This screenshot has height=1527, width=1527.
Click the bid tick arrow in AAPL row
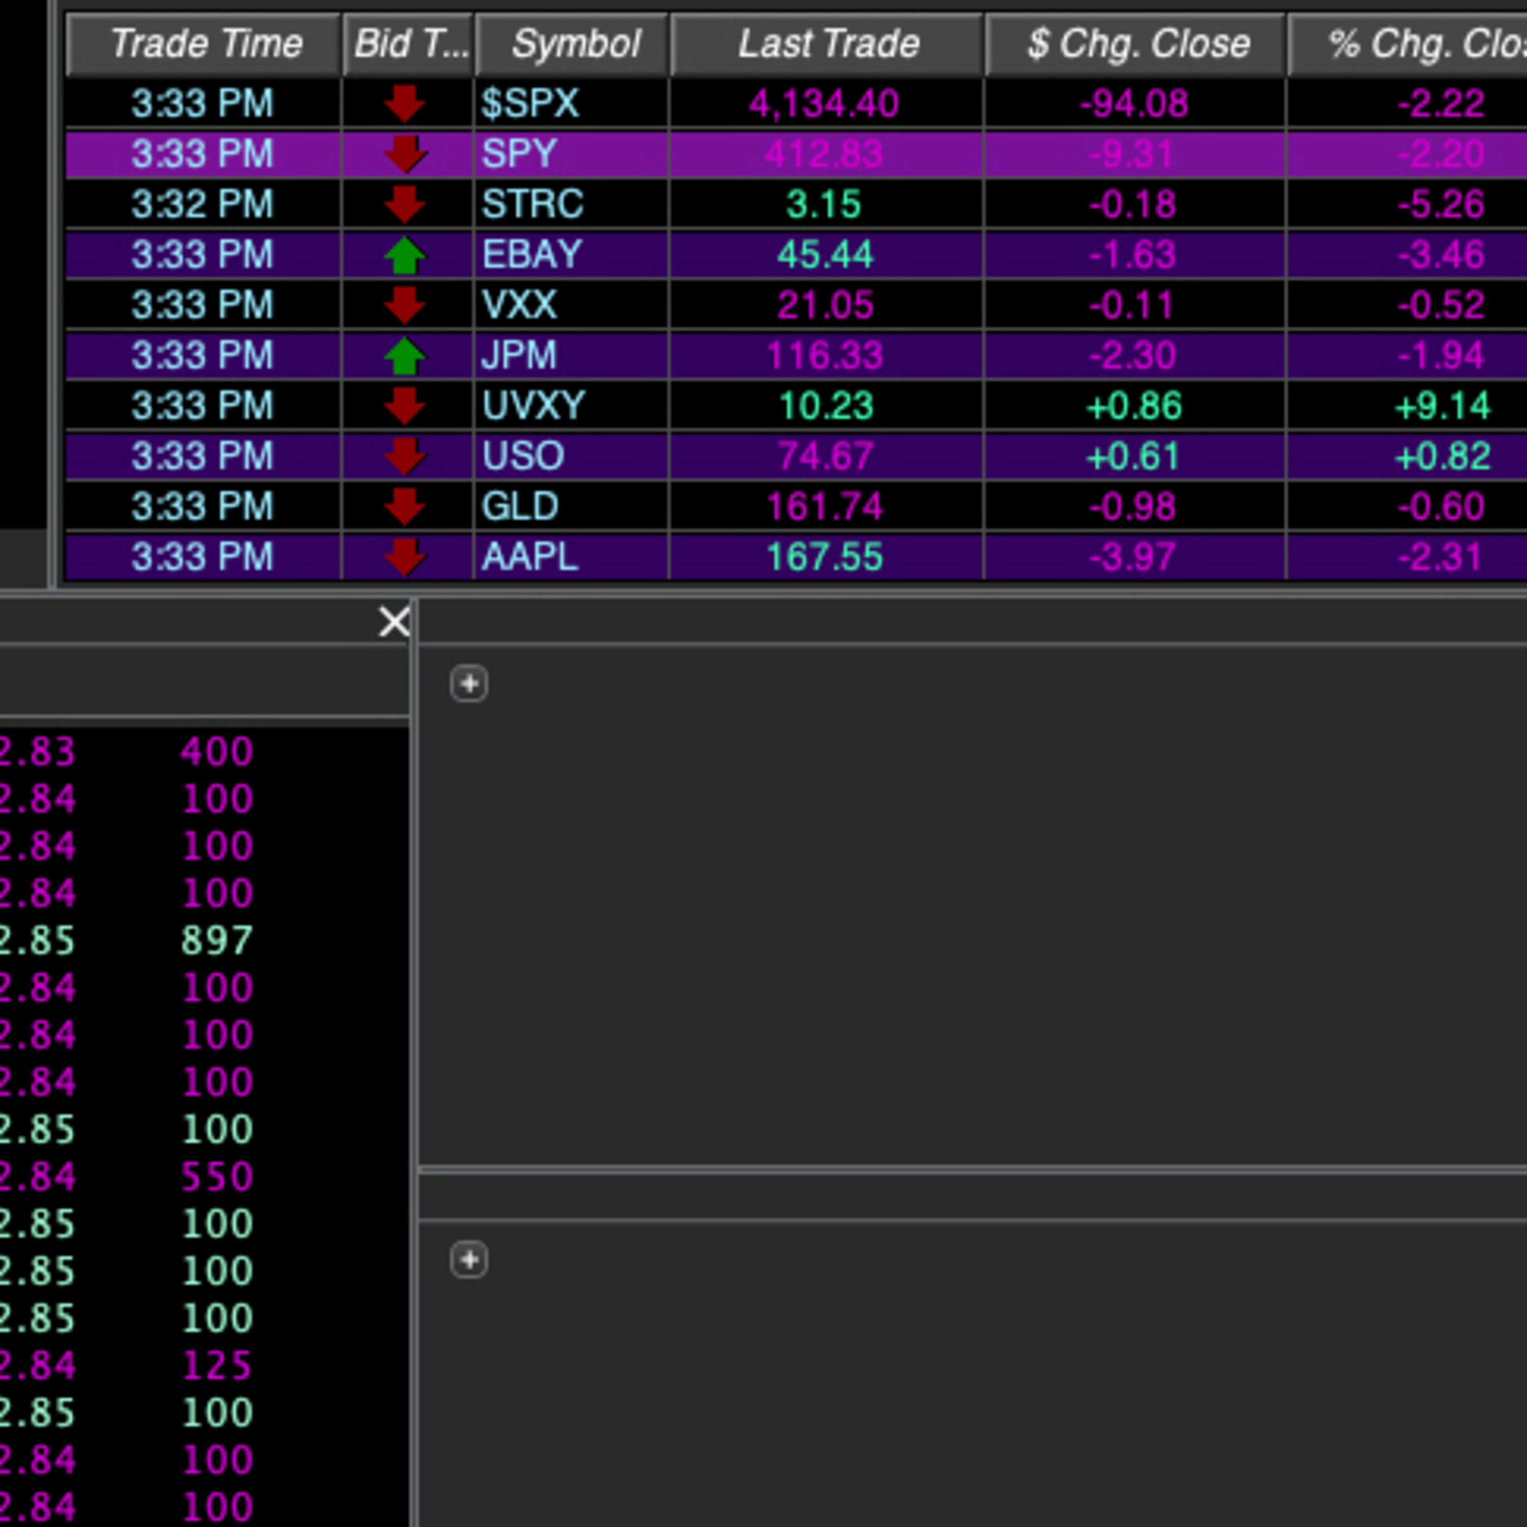405,557
